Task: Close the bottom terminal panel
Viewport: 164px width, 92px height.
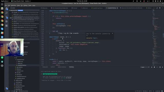Action: [162, 67]
